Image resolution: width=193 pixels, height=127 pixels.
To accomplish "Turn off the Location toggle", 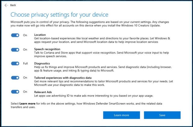I will tap(15, 35).
